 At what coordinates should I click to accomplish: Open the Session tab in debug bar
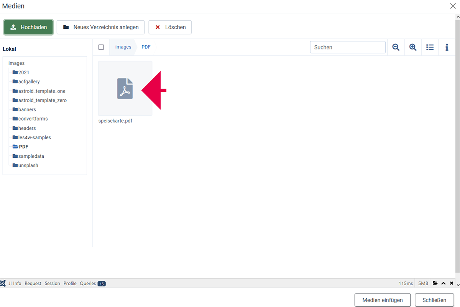click(x=52, y=283)
